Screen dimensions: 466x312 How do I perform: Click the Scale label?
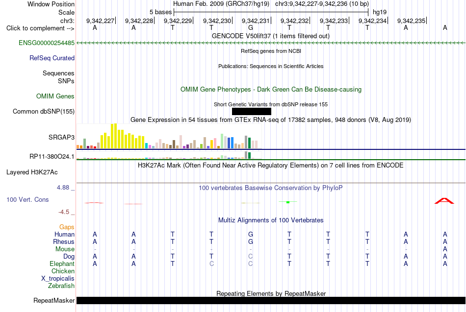(x=66, y=12)
